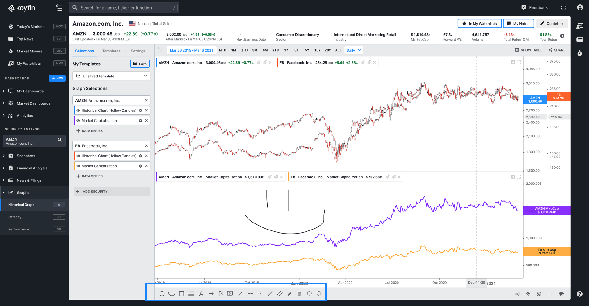
Task: Click ADD SECURITY button
Action: tap(112, 192)
